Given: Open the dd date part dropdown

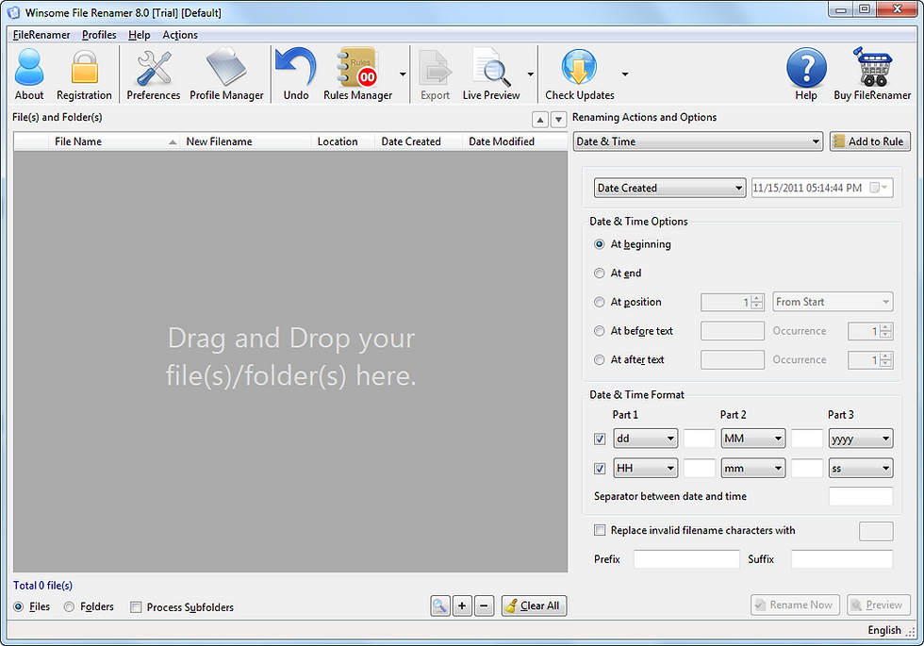Looking at the screenshot, I should click(645, 439).
